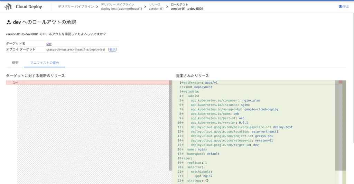
Task: Open the dev target link
Action: [x=49, y=44]
